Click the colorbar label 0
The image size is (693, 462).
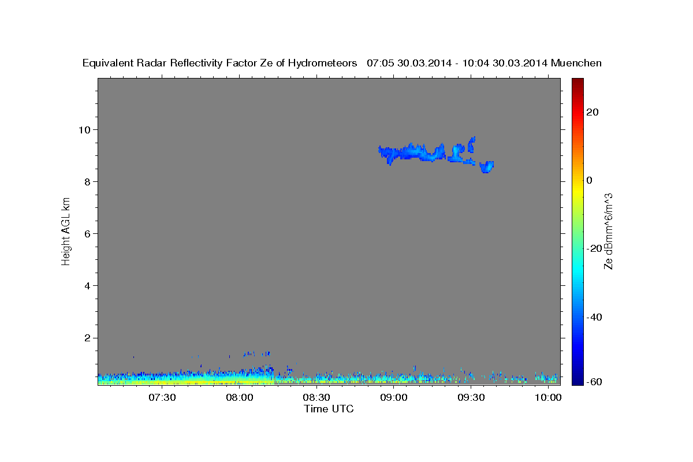click(589, 180)
